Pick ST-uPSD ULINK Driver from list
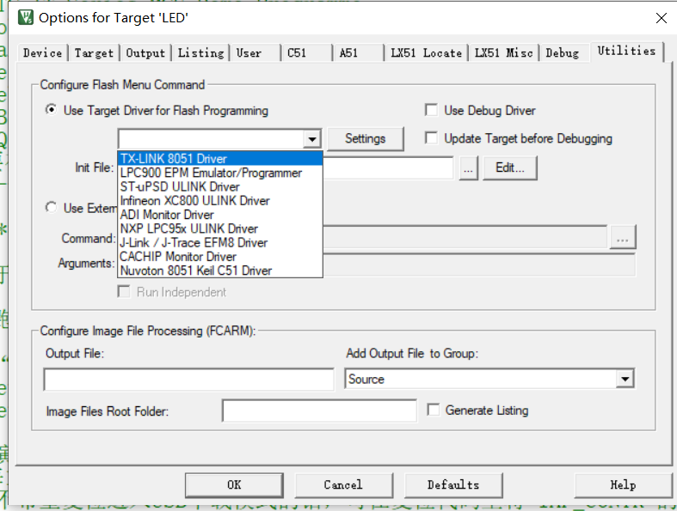677x511 pixels. point(220,186)
